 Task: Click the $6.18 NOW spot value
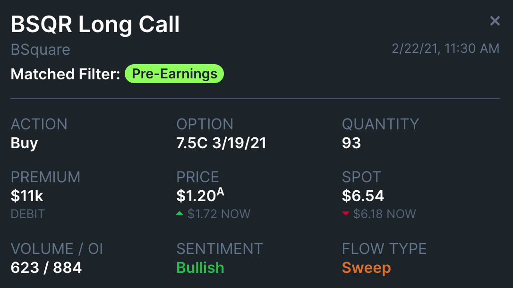(385, 214)
